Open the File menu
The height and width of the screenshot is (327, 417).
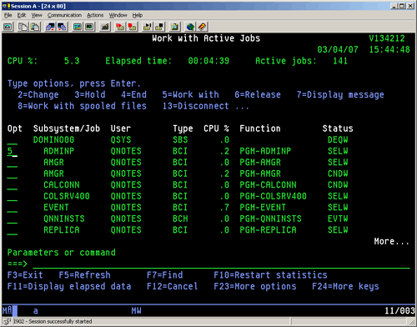(x=8, y=15)
